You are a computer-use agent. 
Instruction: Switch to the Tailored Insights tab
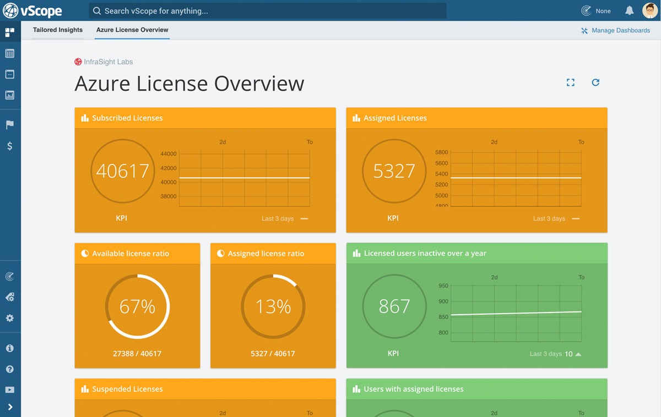(x=58, y=30)
